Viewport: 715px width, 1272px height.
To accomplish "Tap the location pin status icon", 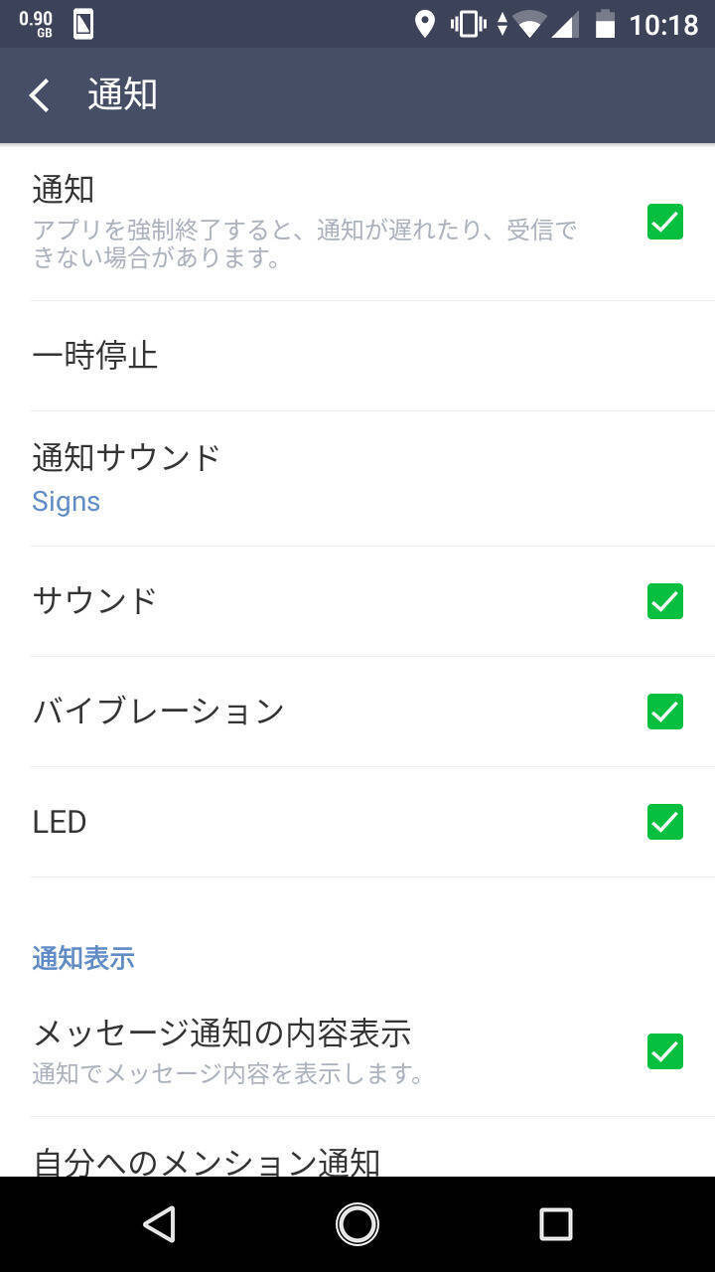I will point(424,24).
